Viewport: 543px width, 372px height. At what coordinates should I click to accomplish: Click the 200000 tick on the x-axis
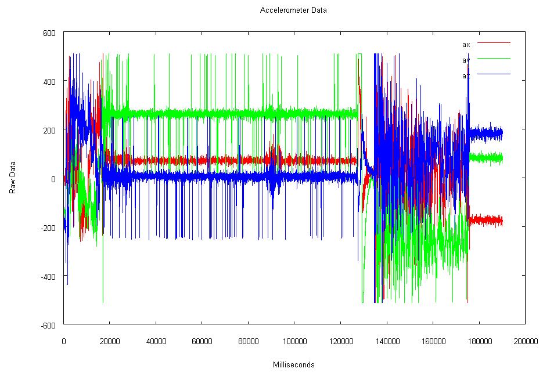coord(525,342)
